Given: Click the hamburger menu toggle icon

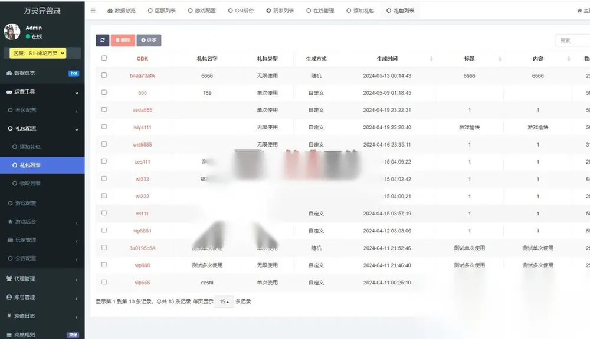Looking at the screenshot, I should (93, 11).
